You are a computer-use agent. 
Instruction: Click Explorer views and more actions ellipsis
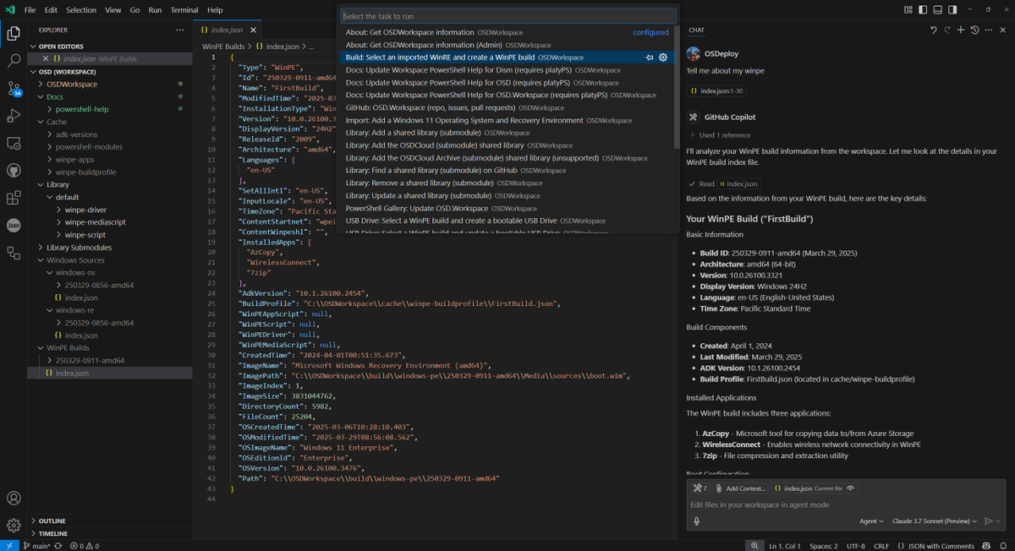click(179, 30)
